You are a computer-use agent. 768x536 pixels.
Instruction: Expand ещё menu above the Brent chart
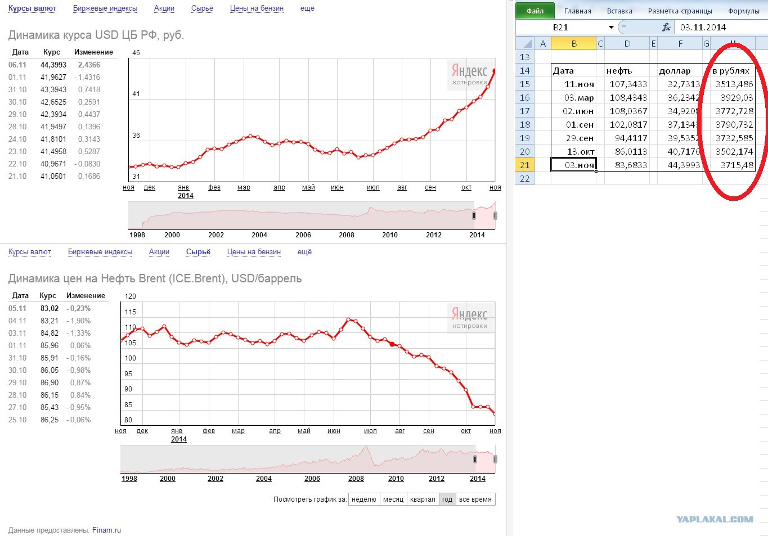coord(304,252)
